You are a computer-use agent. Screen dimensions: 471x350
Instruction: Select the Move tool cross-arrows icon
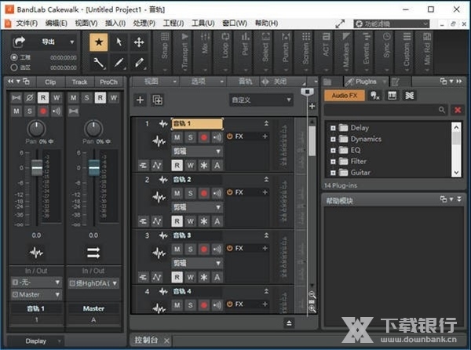pyautogui.click(x=139, y=42)
